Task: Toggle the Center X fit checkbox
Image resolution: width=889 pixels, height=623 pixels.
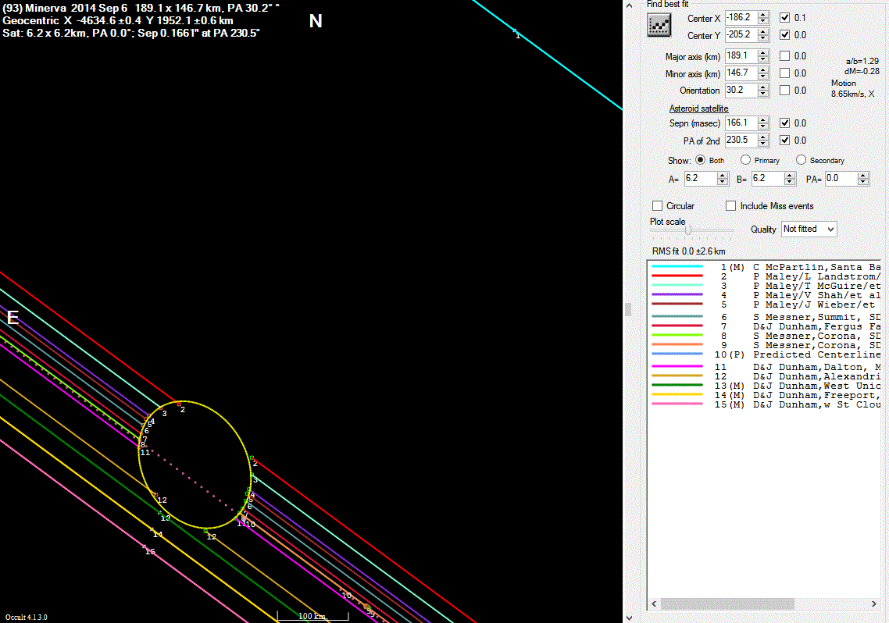Action: [x=784, y=17]
